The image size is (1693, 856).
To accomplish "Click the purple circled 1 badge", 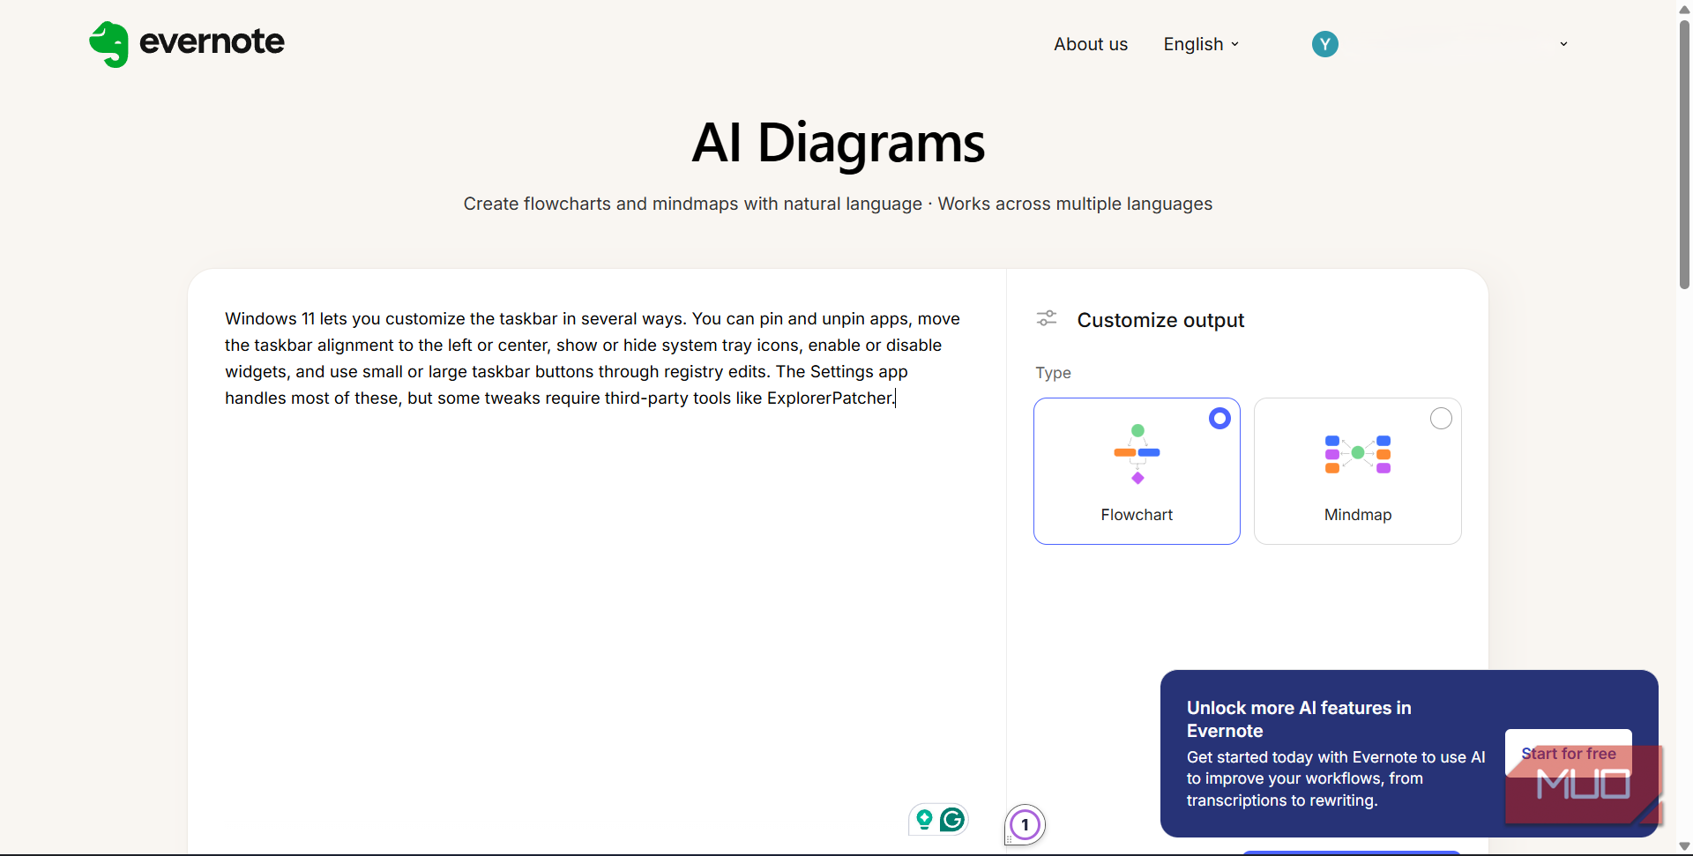I will (x=1025, y=825).
